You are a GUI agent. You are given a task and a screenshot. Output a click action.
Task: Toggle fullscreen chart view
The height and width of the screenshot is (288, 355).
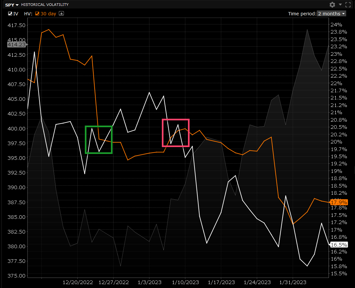348,5
